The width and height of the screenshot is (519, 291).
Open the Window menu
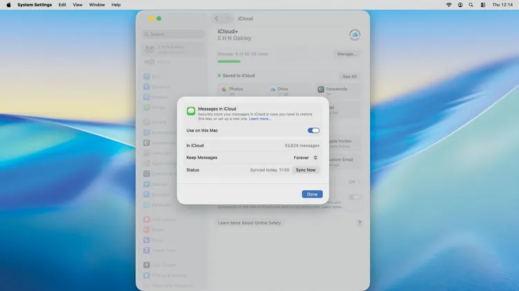pos(97,5)
